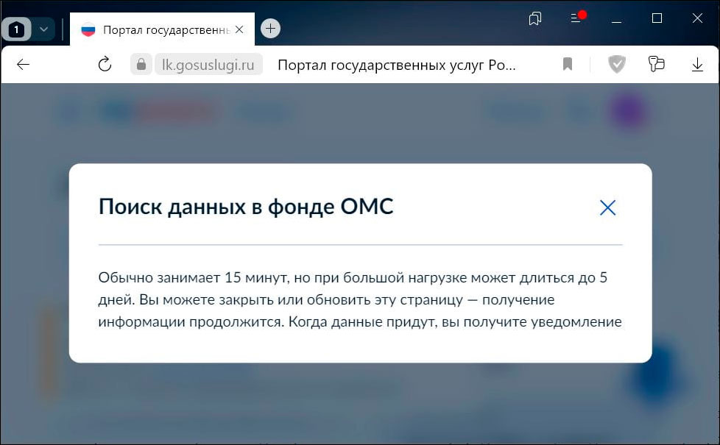The image size is (720, 445).
Task: Close the Поиск данных в фонде ОМС dialog
Action: point(607,207)
